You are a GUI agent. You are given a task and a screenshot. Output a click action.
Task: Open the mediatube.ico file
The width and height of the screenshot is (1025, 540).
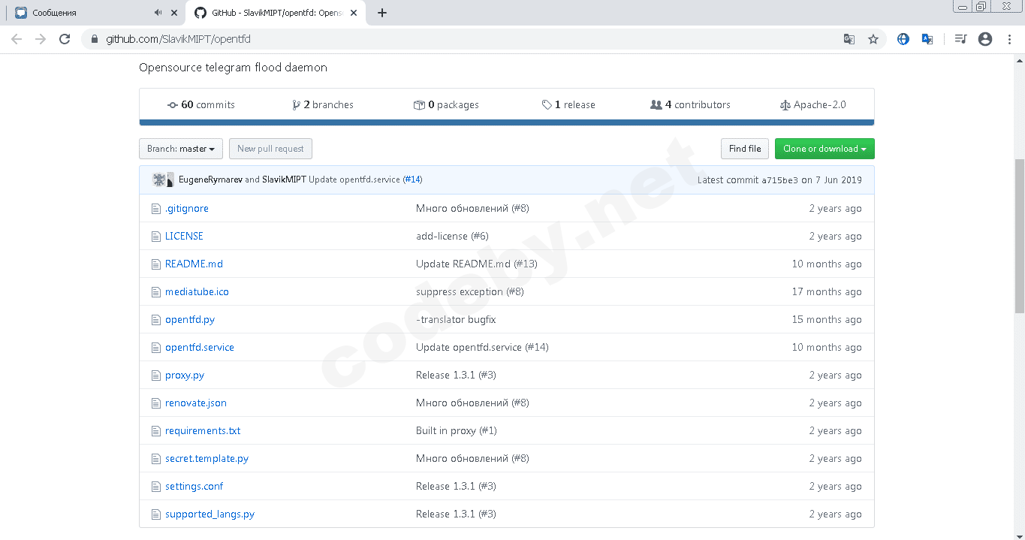tap(197, 292)
